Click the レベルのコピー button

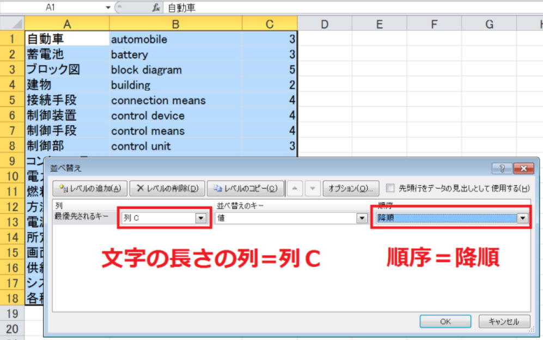[x=246, y=188]
